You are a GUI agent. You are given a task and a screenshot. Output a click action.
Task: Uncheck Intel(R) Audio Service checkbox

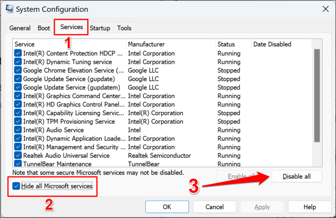(18, 130)
